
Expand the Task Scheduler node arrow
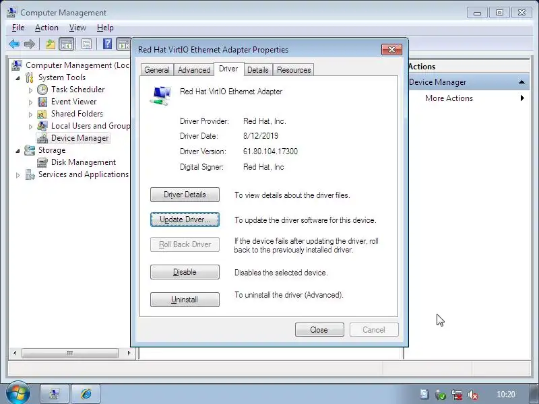[x=30, y=90]
